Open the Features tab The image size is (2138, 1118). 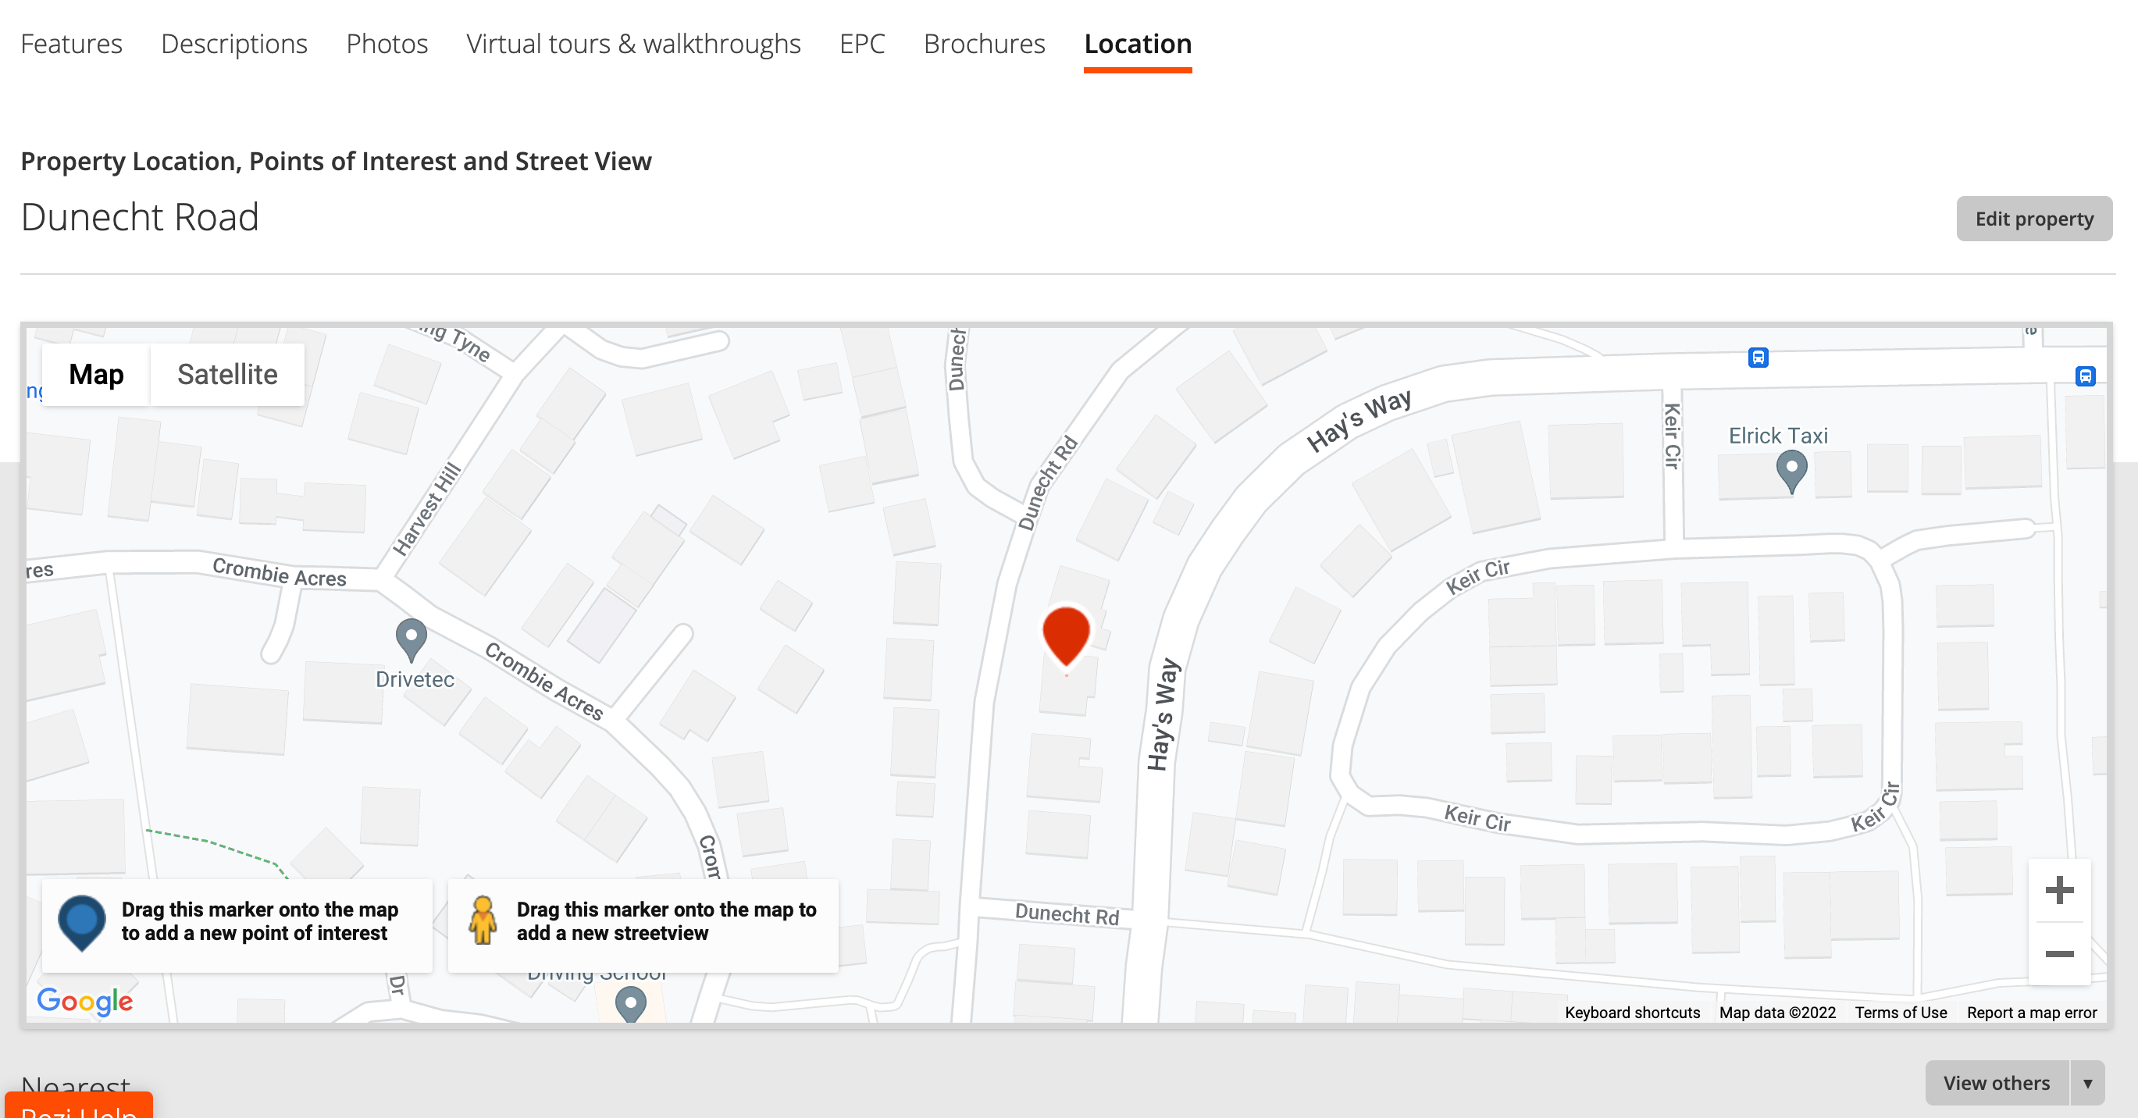[71, 43]
